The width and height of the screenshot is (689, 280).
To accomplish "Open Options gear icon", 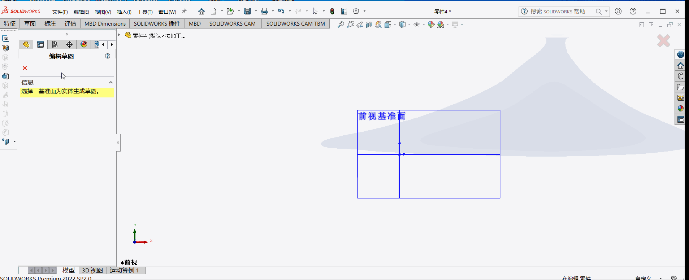I will click(356, 11).
